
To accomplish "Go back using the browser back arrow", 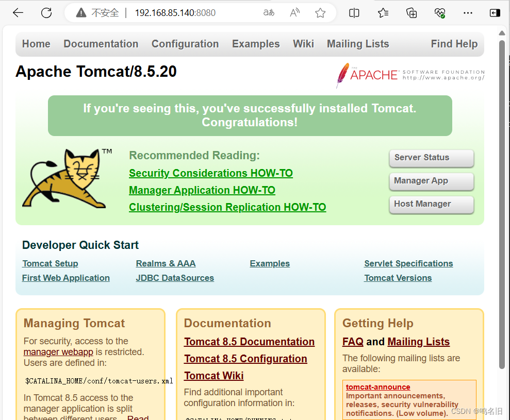I will (18, 13).
